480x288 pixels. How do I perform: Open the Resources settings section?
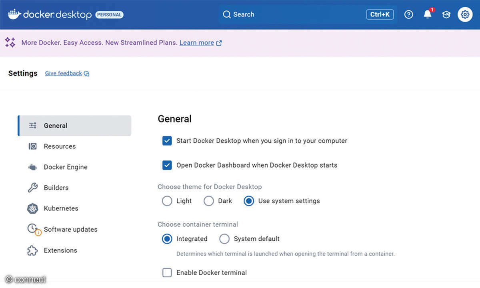(74, 146)
